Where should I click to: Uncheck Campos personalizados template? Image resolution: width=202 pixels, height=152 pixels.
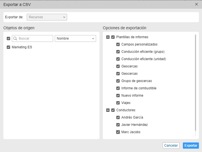pos(118,44)
